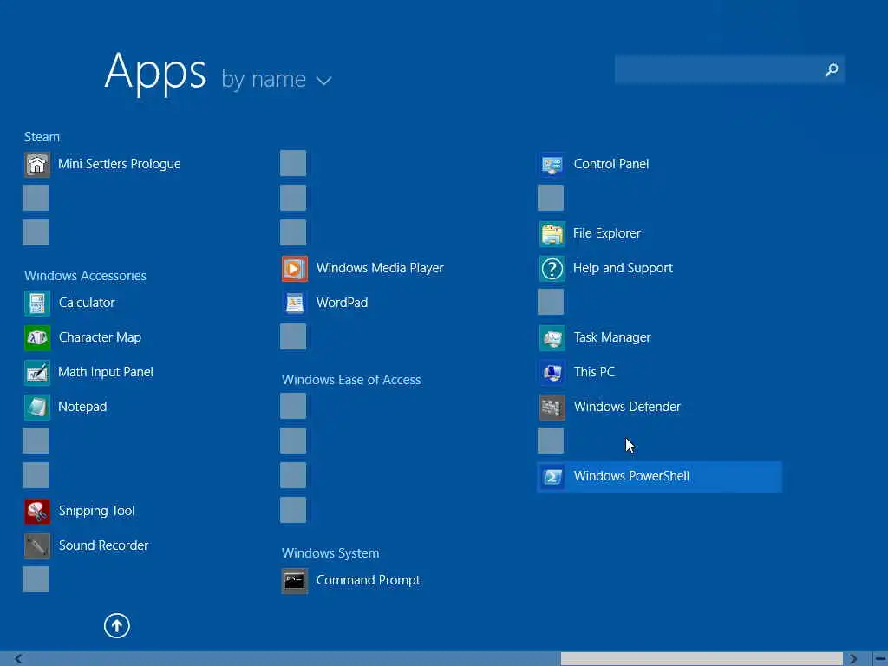Image resolution: width=888 pixels, height=666 pixels.
Task: Open the Windows Defender wall icon
Action: (552, 407)
